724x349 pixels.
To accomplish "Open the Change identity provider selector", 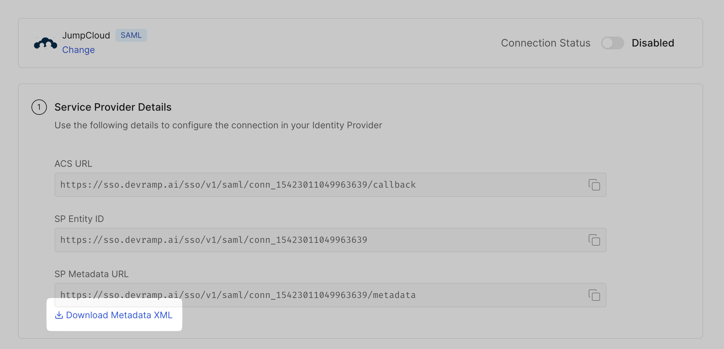I will click(x=78, y=50).
